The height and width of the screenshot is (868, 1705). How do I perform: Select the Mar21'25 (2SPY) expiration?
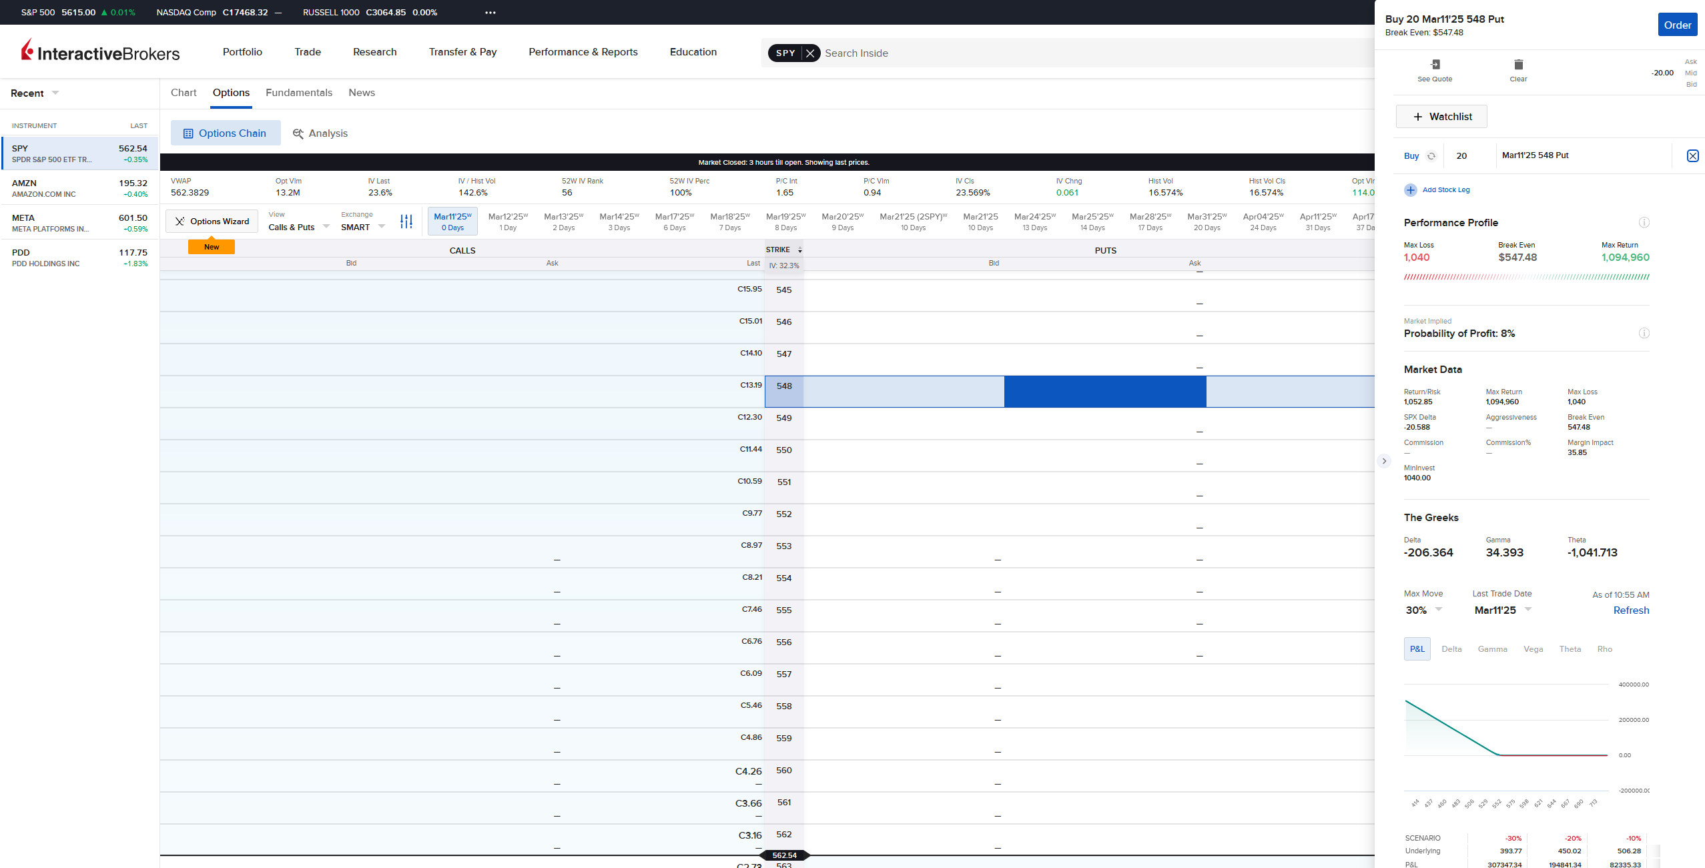tap(913, 222)
